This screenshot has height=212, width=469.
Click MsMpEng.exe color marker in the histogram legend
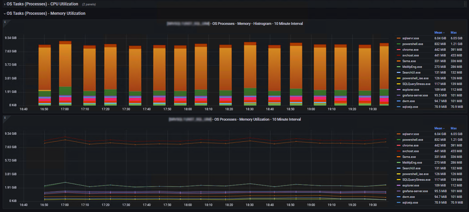pos(398,67)
